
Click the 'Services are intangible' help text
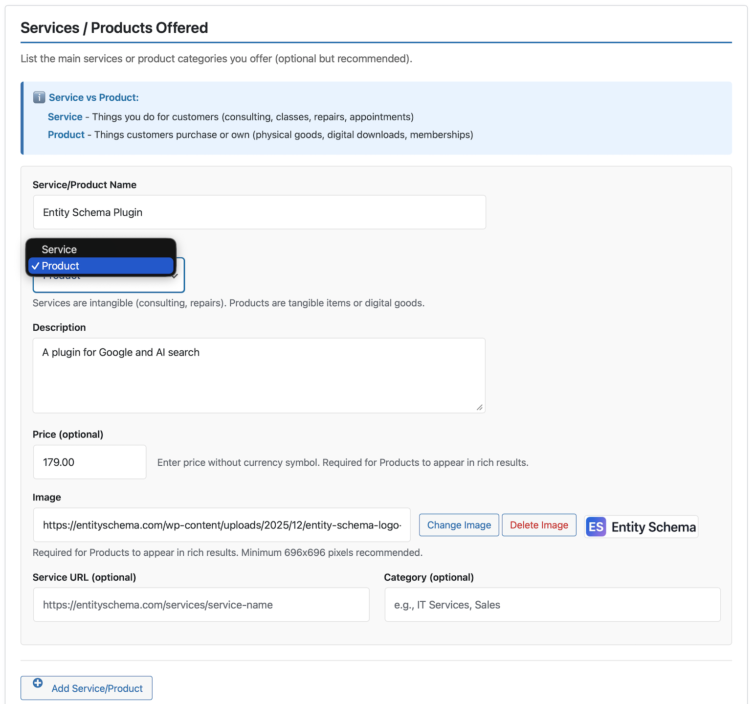pyautogui.click(x=228, y=303)
